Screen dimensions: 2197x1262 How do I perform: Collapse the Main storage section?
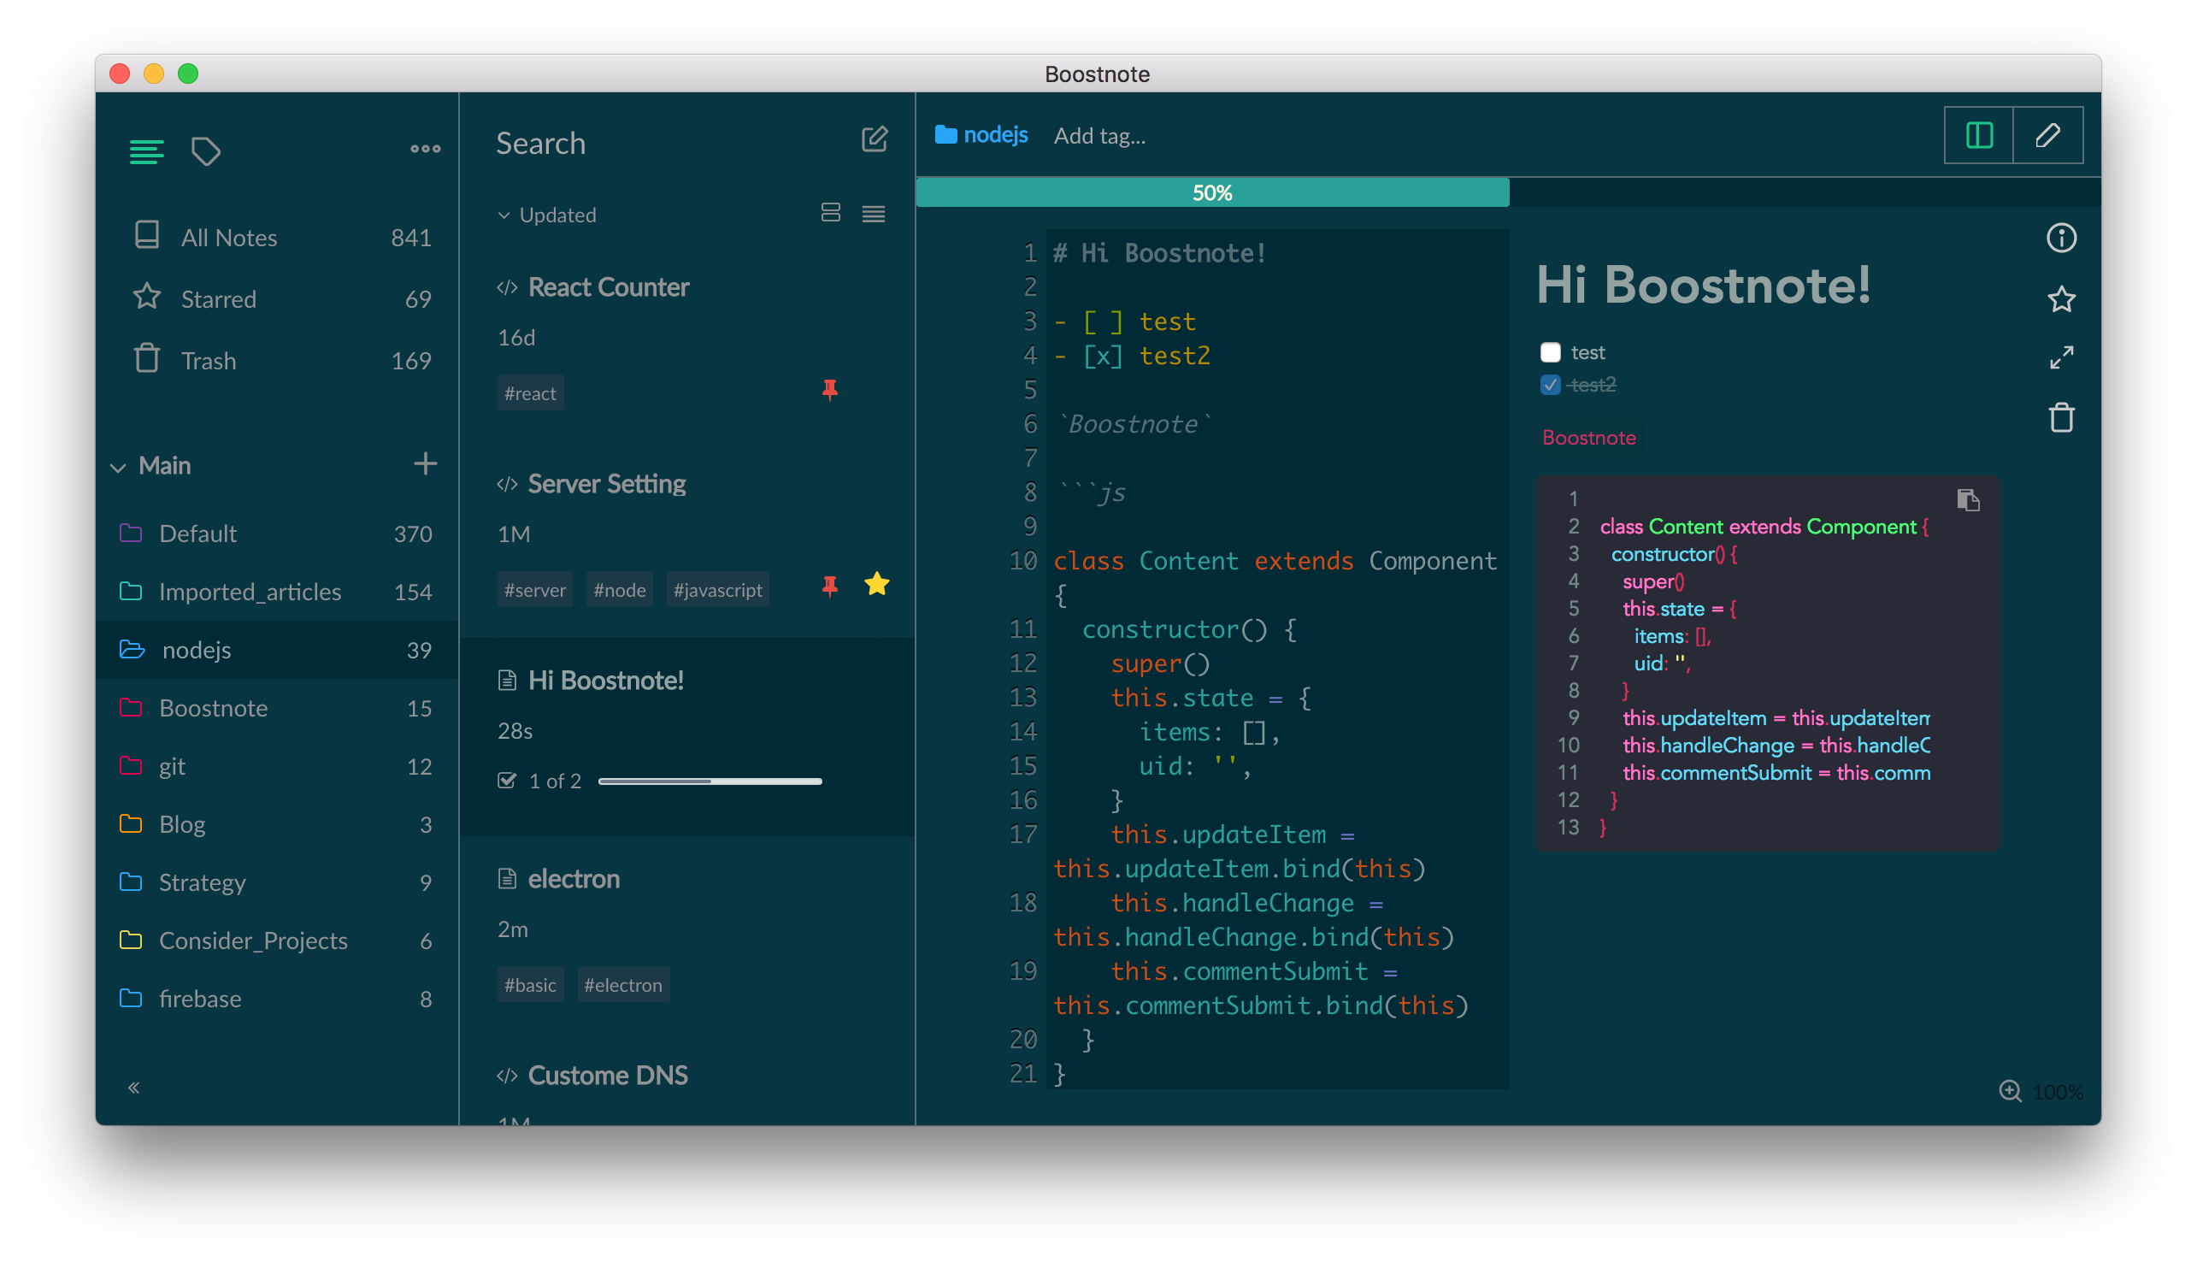(x=118, y=466)
